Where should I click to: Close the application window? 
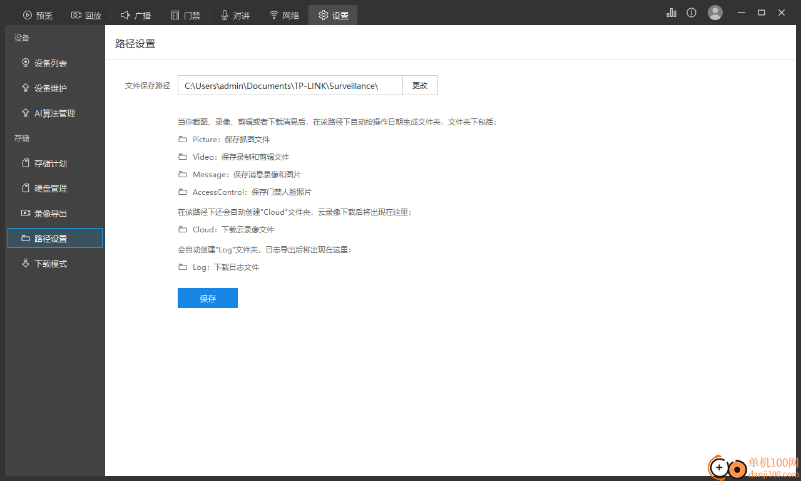(782, 13)
